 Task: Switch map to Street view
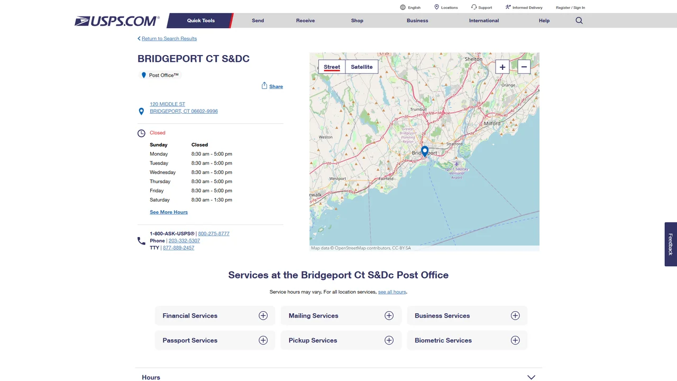[332, 67]
